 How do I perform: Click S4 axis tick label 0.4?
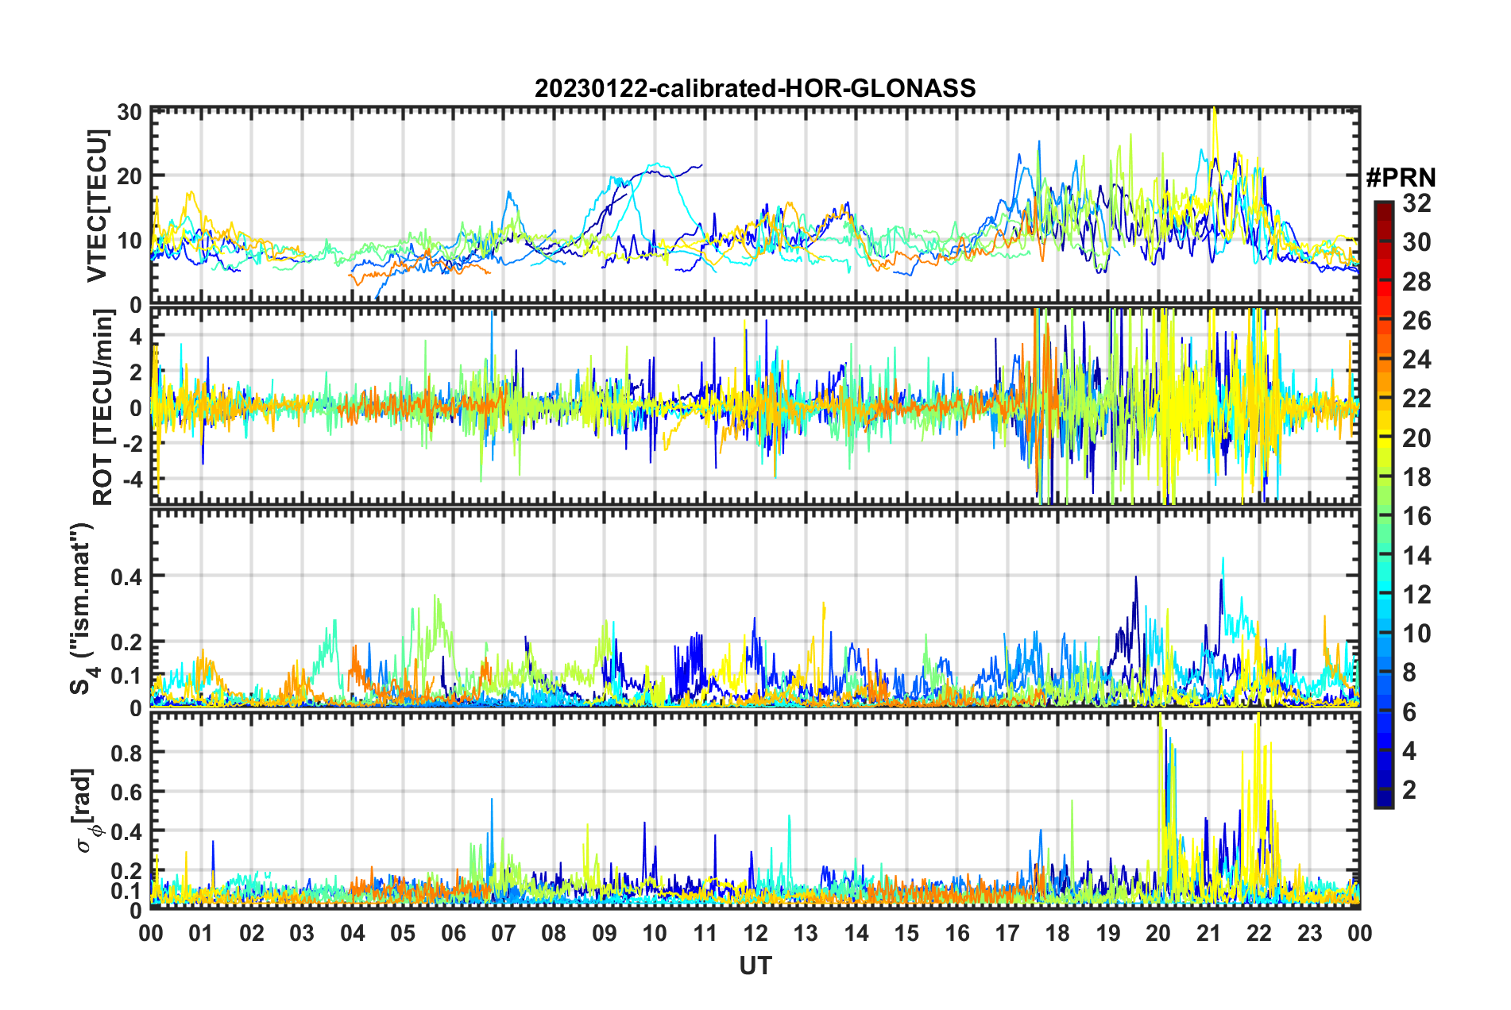point(127,576)
